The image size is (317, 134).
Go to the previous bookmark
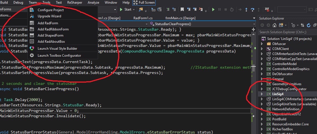[189, 9]
